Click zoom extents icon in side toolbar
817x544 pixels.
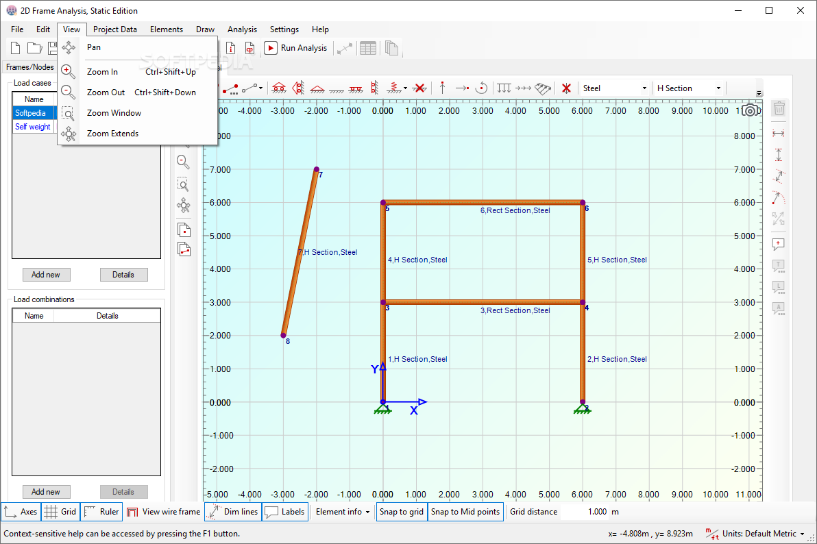(184, 206)
